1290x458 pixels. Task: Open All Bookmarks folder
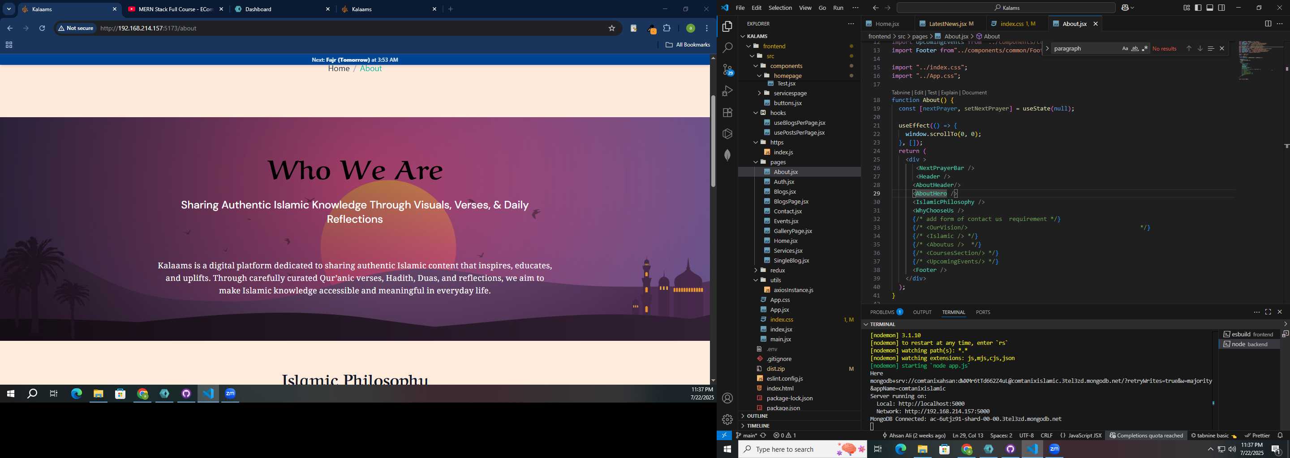tap(688, 45)
